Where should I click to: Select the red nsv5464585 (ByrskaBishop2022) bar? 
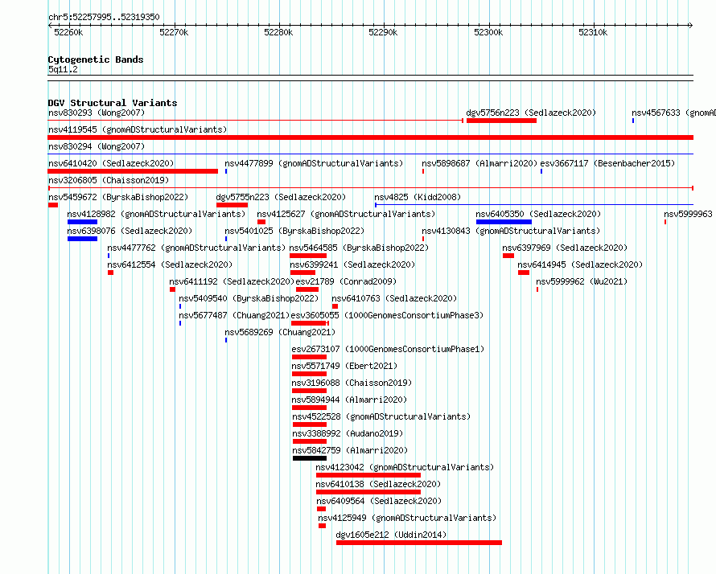click(308, 256)
